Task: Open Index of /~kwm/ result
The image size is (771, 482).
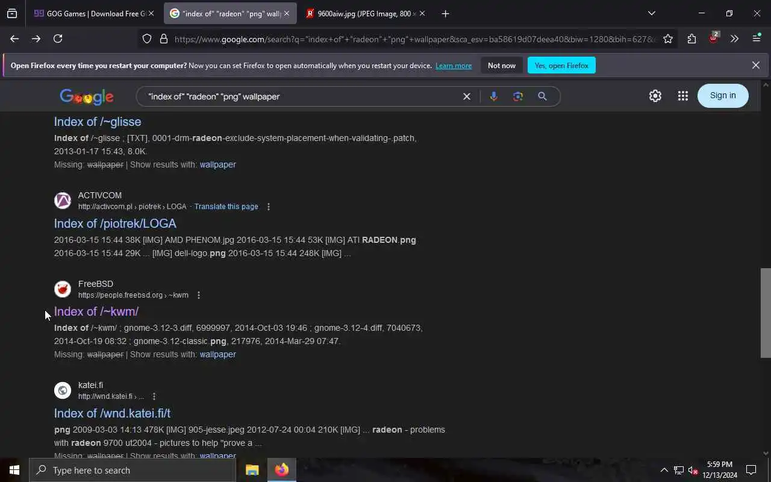Action: [x=96, y=311]
